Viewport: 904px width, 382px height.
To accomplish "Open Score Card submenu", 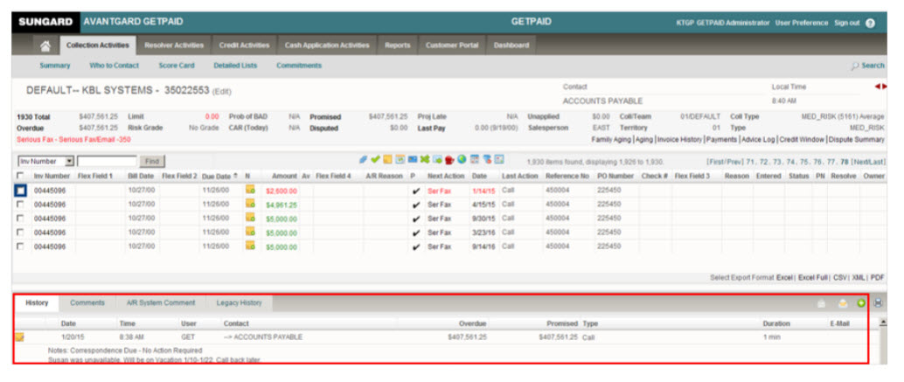I will pos(177,66).
